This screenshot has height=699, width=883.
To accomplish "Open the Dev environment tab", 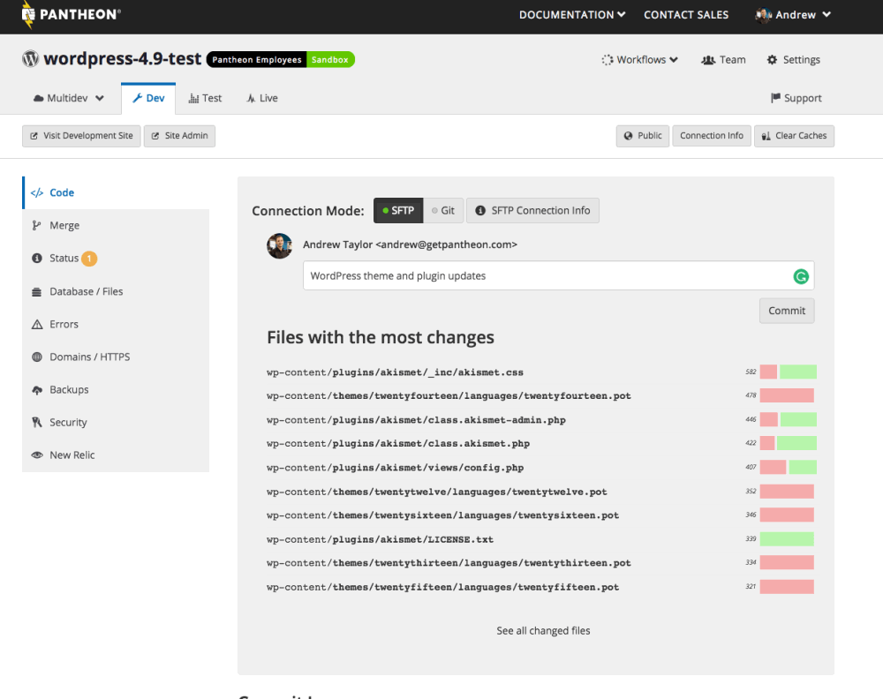I will click(148, 98).
